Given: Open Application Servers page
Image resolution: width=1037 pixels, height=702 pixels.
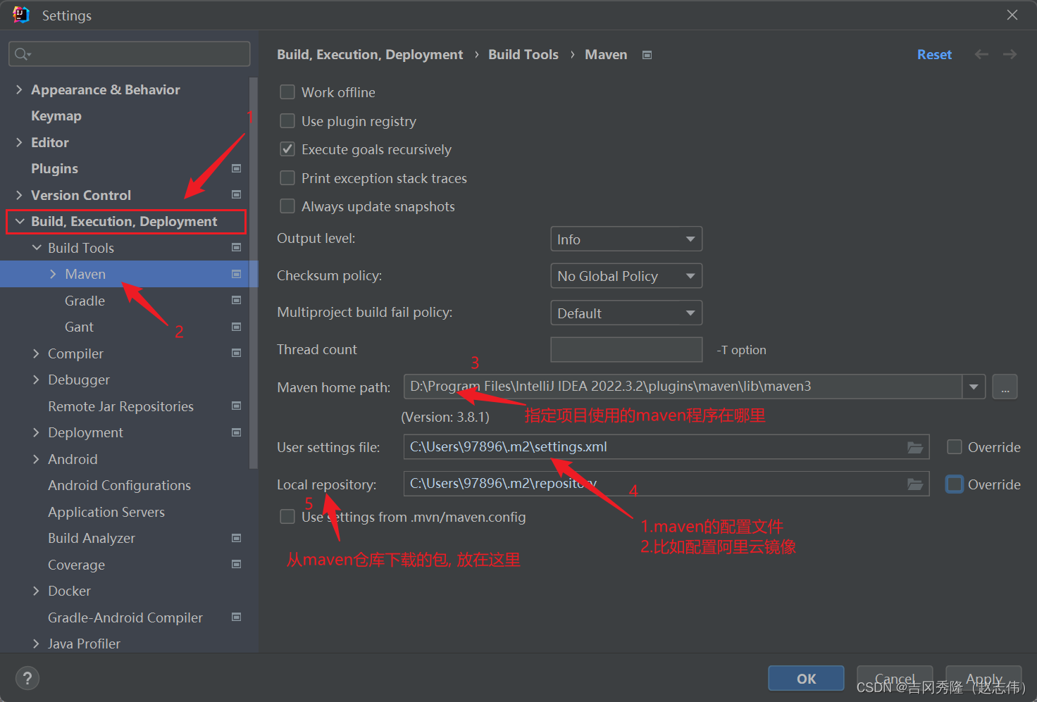Looking at the screenshot, I should pos(106,512).
